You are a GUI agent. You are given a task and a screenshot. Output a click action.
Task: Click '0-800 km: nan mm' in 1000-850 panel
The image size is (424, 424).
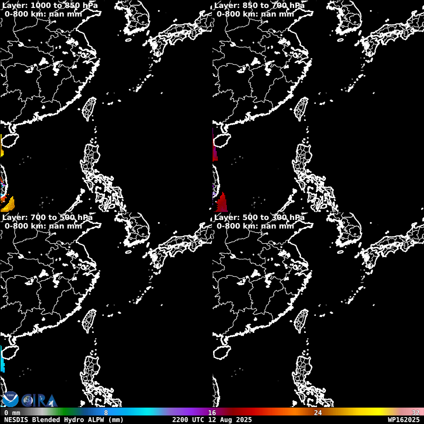[43, 14]
